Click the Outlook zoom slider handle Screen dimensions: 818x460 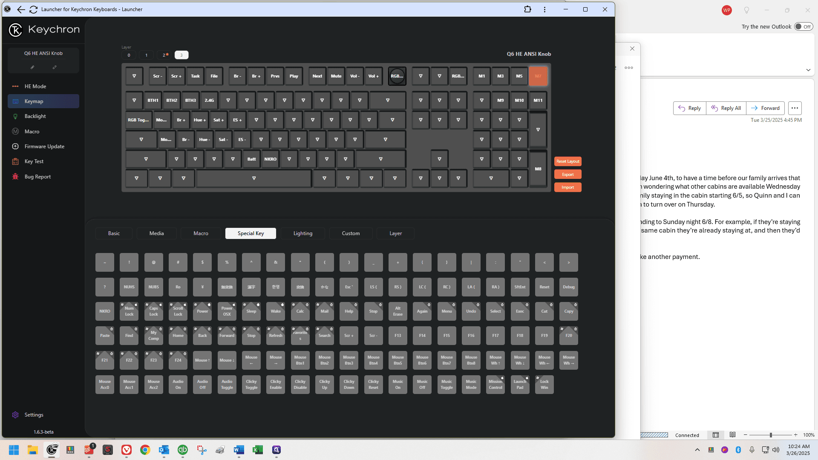click(x=771, y=435)
